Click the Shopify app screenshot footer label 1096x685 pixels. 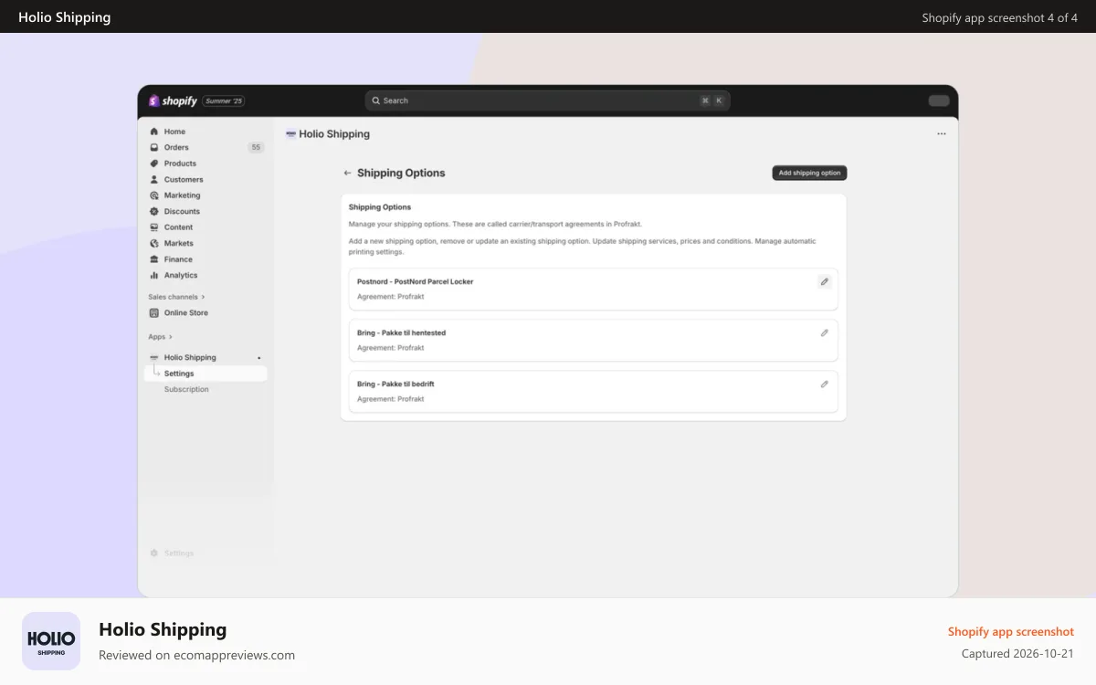[1011, 632]
